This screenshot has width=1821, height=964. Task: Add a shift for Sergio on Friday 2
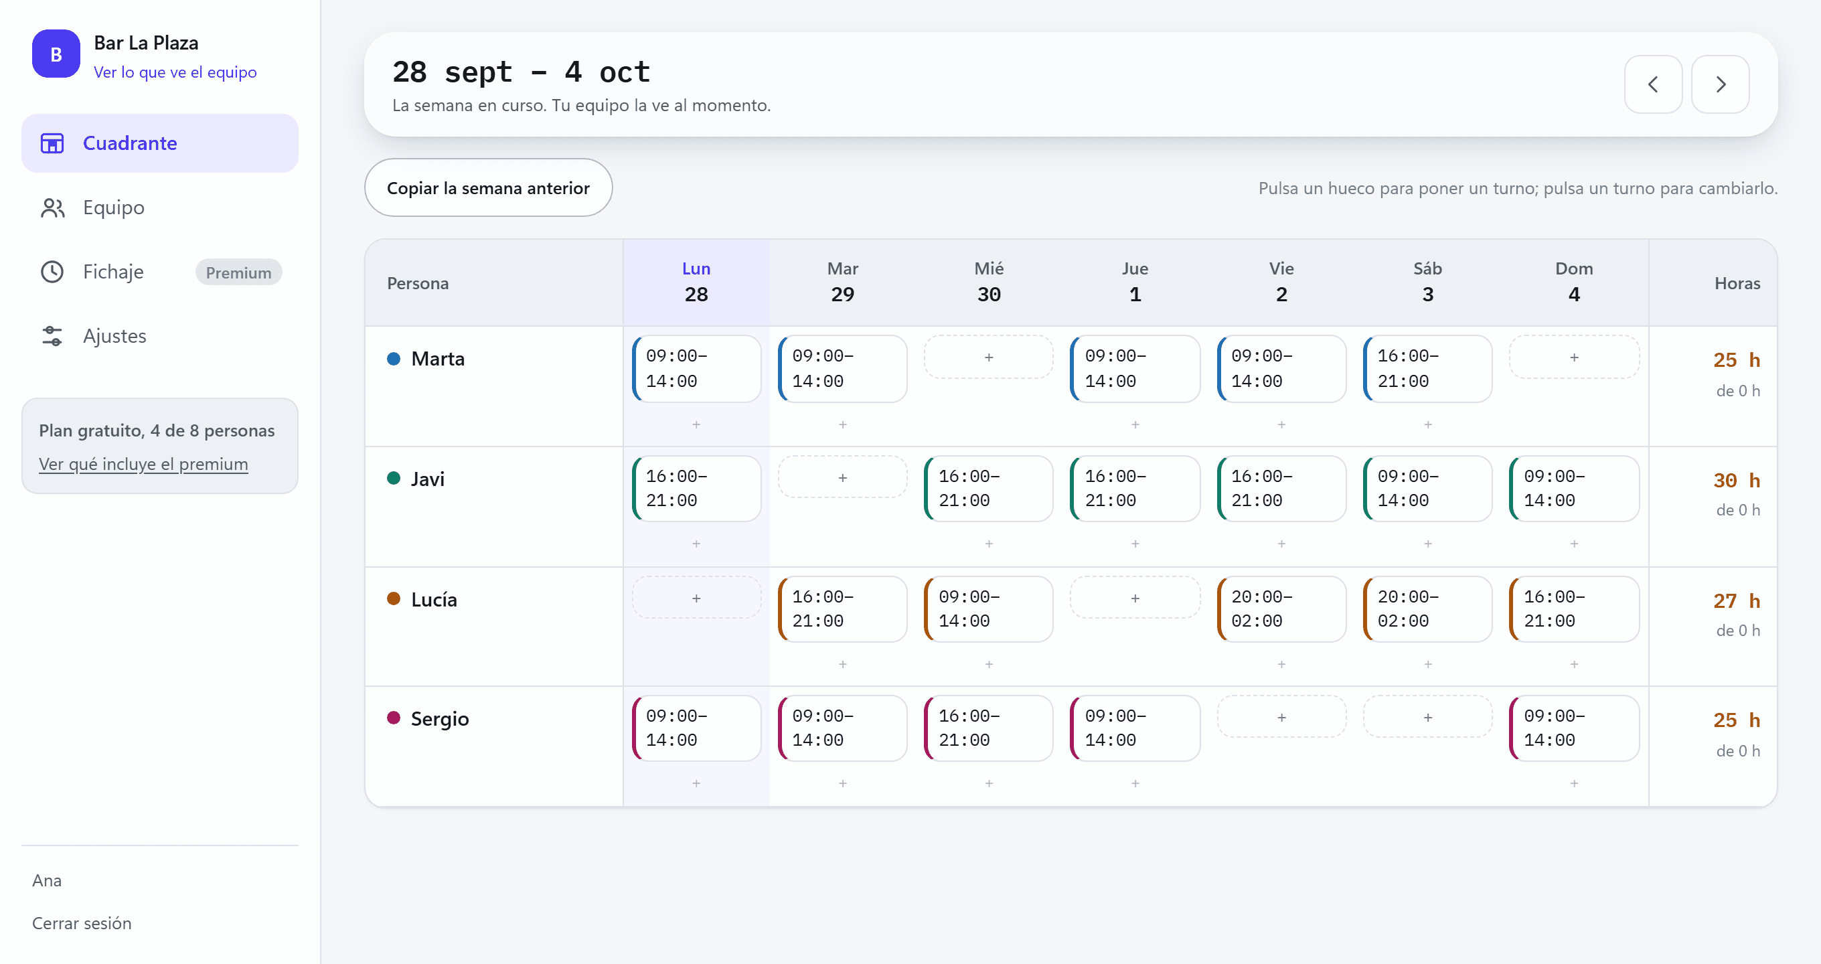pyautogui.click(x=1281, y=716)
